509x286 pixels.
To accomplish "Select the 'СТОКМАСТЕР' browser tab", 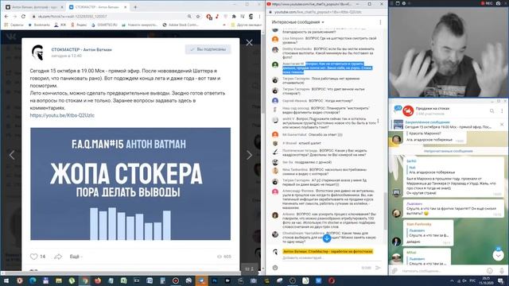I will coord(97,7).
